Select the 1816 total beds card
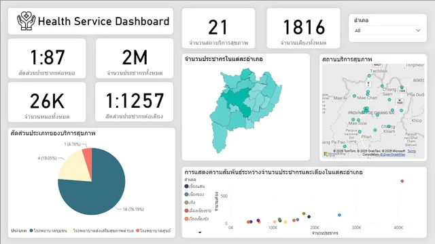435x244 pixels. tap(303, 28)
